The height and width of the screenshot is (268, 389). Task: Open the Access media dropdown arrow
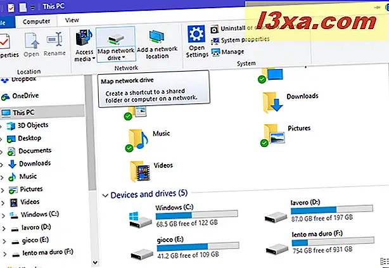coord(94,58)
